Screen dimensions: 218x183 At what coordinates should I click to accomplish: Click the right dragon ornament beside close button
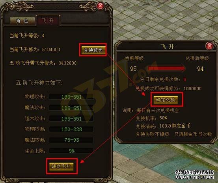click(87, 6)
